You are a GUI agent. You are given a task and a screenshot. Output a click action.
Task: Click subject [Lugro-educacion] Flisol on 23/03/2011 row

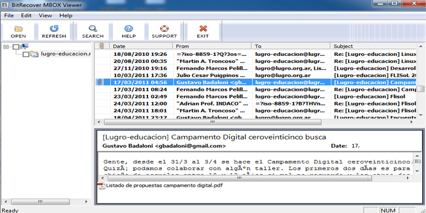370,96
